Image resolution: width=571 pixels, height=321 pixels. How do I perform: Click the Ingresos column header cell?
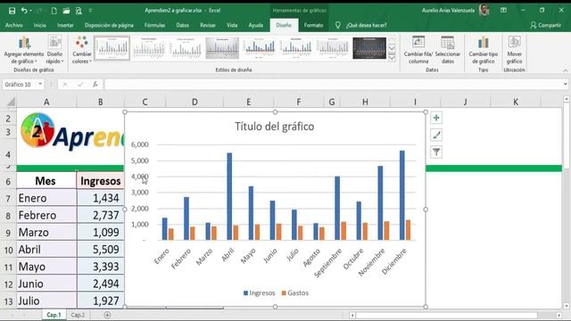click(x=101, y=180)
